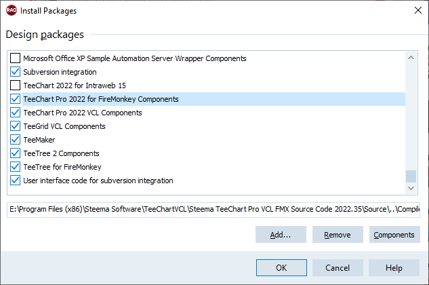The height and width of the screenshot is (285, 429).
Task: Select the 'TeeMaker' row text
Action: click(39, 140)
